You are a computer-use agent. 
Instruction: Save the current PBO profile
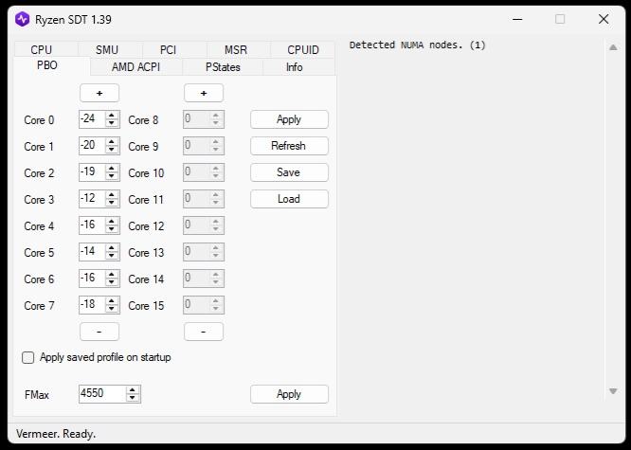coord(289,172)
